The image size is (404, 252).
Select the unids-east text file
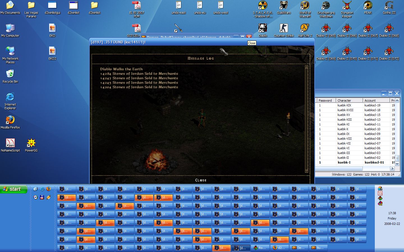(x=178, y=8)
